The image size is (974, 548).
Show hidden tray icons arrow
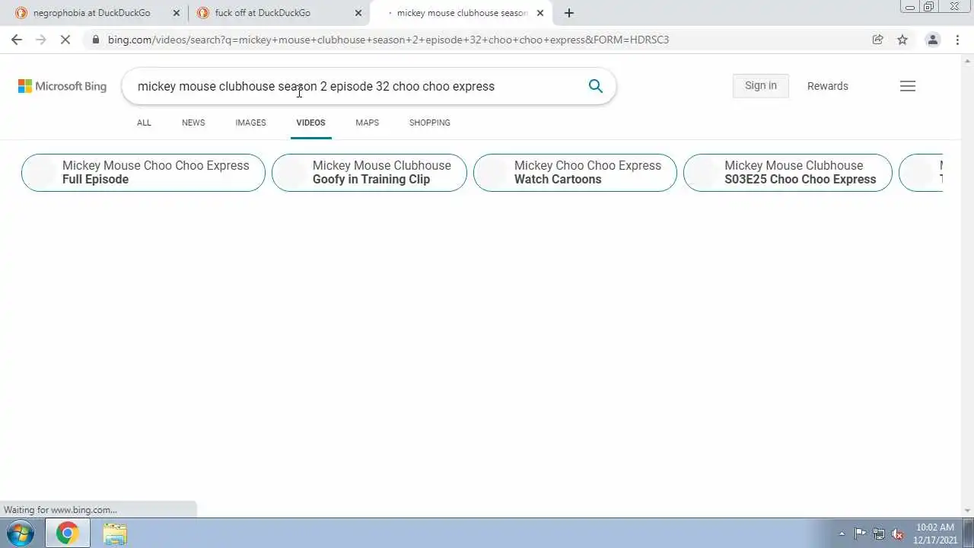coord(842,534)
